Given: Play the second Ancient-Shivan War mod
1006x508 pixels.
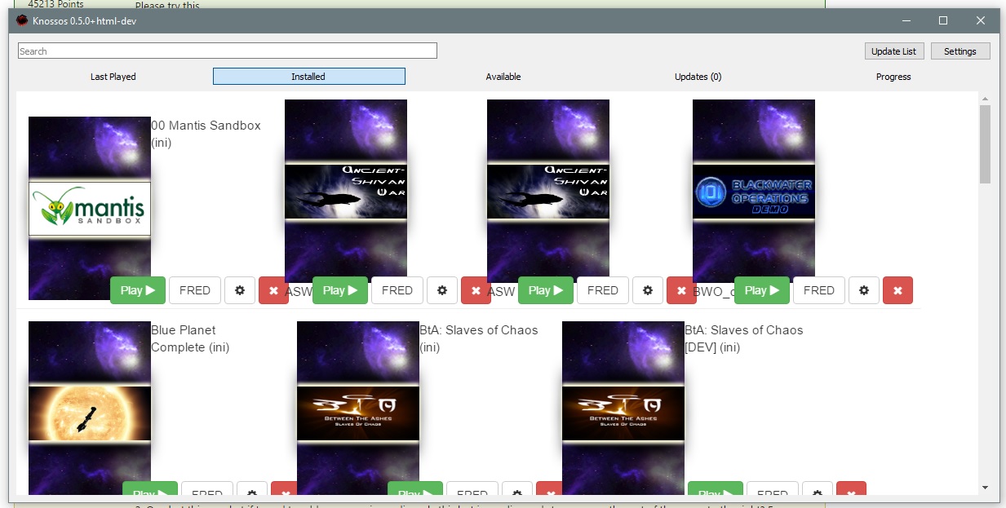Looking at the screenshot, I should click(x=546, y=290).
